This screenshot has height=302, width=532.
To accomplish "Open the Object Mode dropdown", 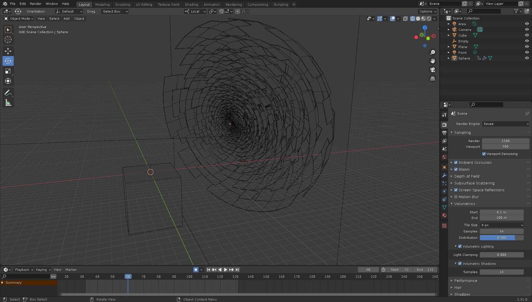I will point(19,19).
